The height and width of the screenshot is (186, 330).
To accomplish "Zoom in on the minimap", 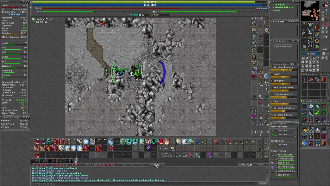I will click(323, 16).
